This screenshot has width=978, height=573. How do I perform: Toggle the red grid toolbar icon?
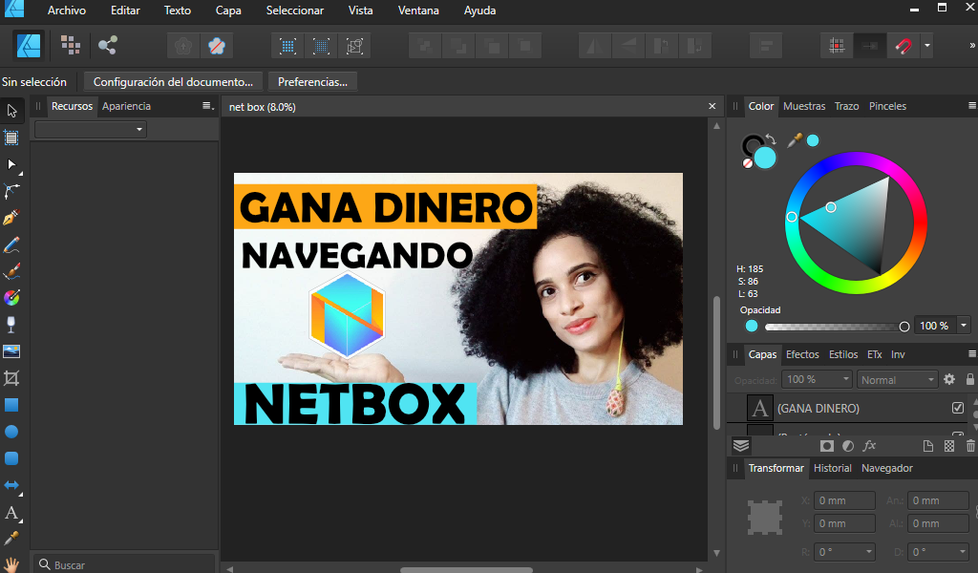[837, 46]
